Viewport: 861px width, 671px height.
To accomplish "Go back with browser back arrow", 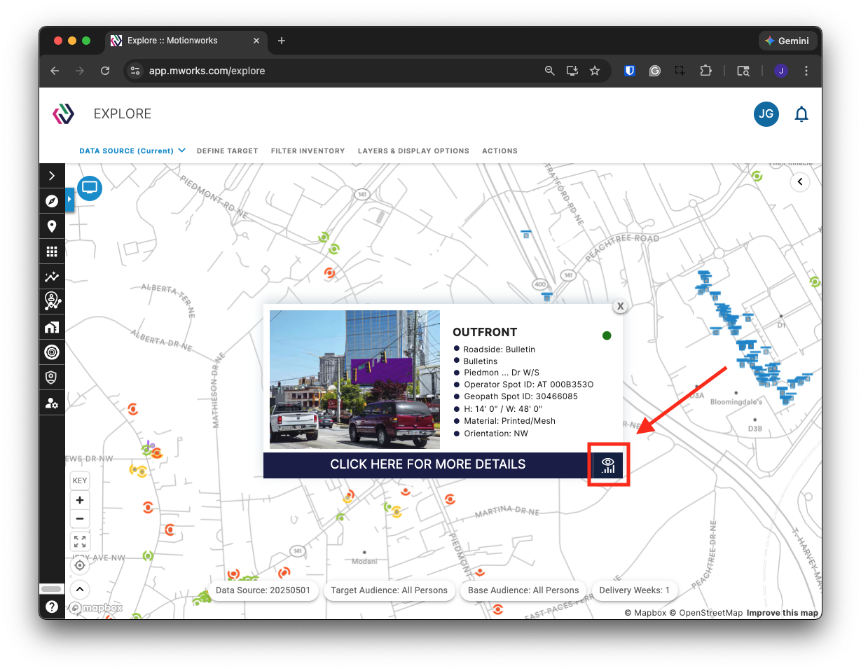I will (x=55, y=71).
